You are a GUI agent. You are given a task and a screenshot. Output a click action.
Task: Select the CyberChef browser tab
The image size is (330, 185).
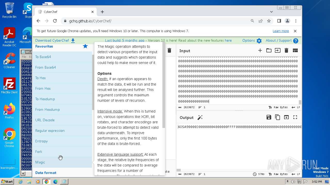[x=66, y=12]
